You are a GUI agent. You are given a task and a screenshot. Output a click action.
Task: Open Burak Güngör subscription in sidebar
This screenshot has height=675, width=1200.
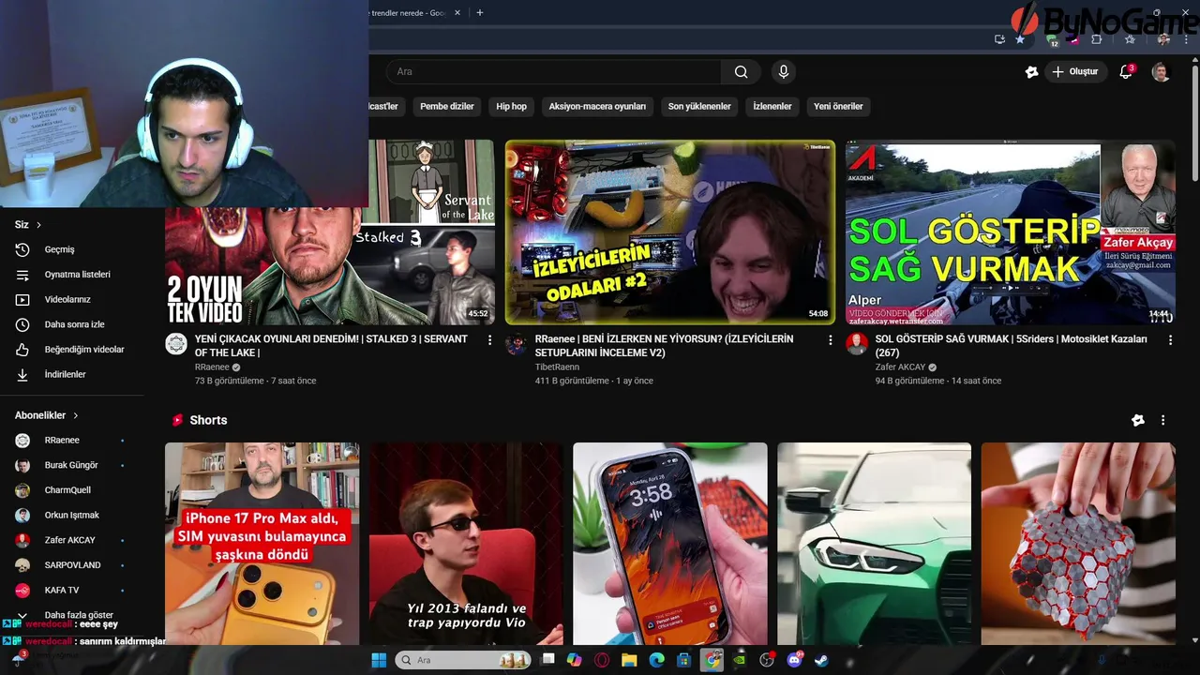pos(71,465)
